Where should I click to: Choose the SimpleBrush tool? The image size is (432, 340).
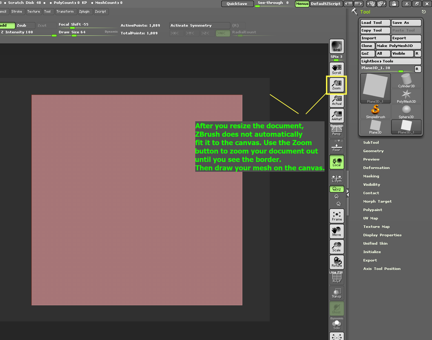[375, 111]
